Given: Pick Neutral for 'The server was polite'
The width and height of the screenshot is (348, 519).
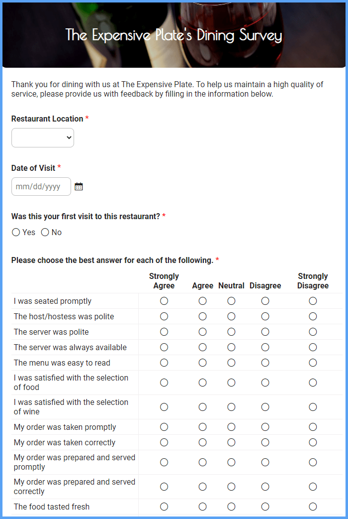Looking at the screenshot, I should tap(231, 332).
